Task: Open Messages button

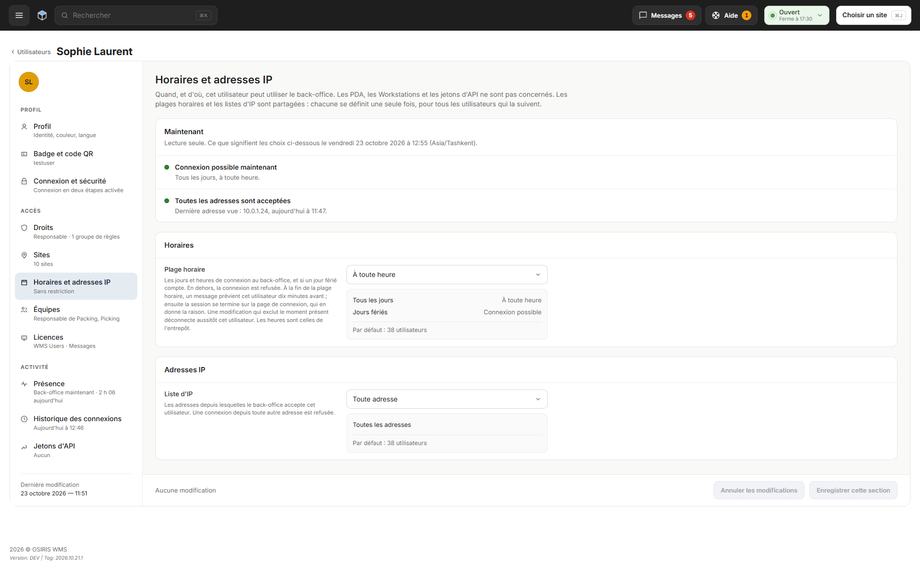Action: pyautogui.click(x=667, y=15)
